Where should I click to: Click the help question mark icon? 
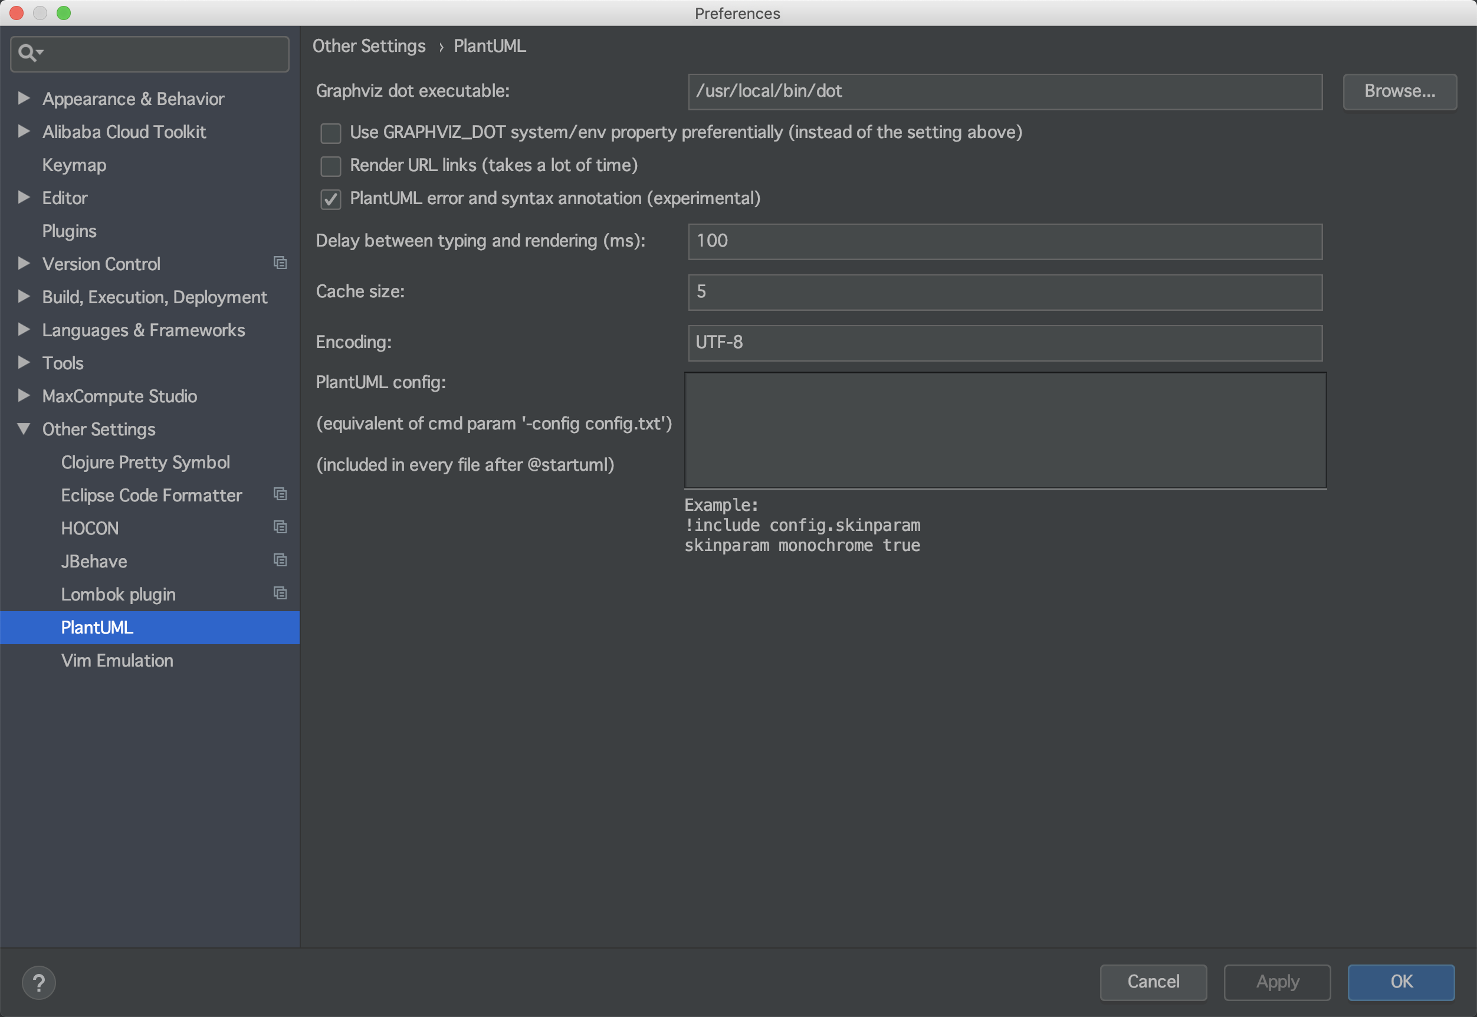38,982
